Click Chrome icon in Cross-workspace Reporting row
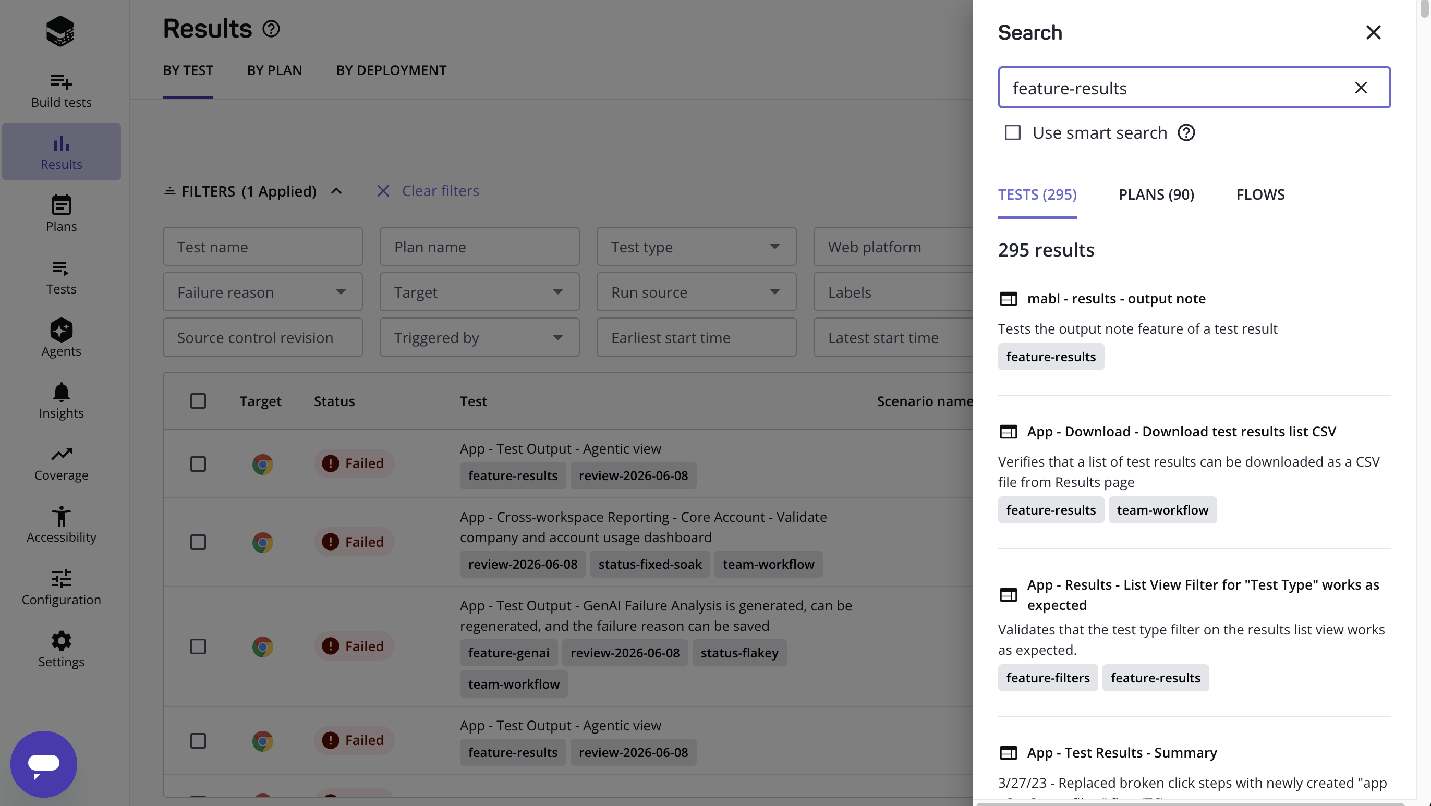This screenshot has height=806, width=1431. point(262,542)
